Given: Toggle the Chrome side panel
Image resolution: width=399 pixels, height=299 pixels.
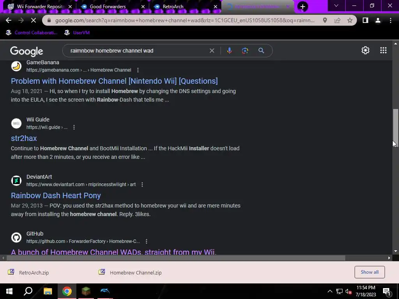Looking at the screenshot, I should point(365,20).
